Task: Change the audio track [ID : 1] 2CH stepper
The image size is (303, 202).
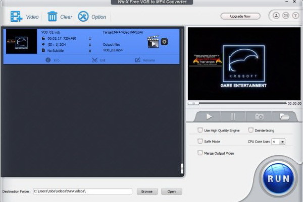Action: tap(90, 45)
